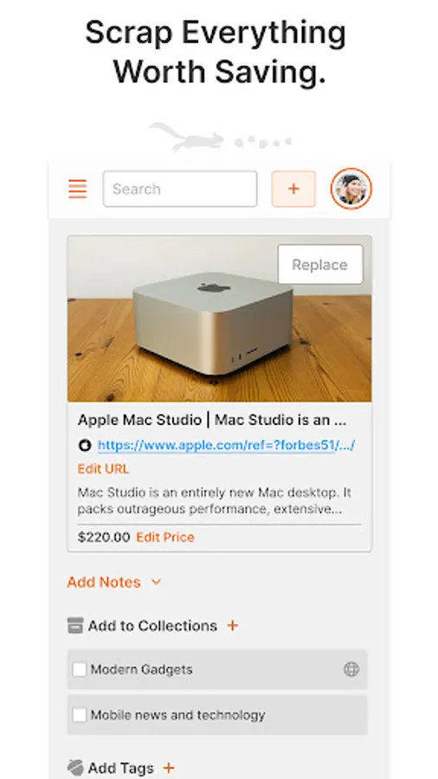The image size is (438, 779).
Task: Open the orange hamburger menu
Action: coord(77,189)
